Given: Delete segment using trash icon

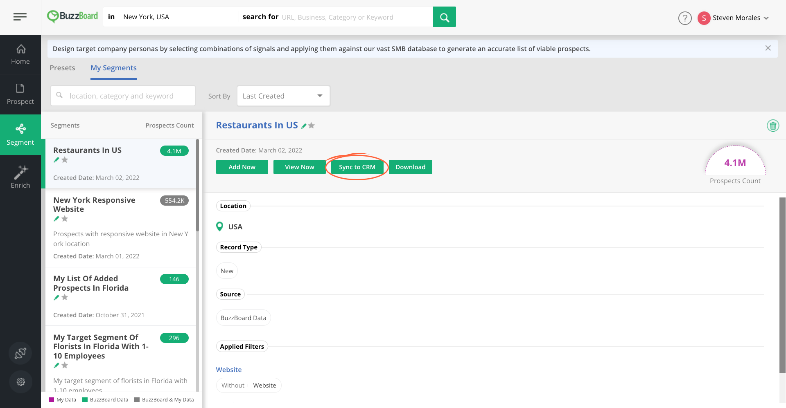Looking at the screenshot, I should pyautogui.click(x=773, y=126).
